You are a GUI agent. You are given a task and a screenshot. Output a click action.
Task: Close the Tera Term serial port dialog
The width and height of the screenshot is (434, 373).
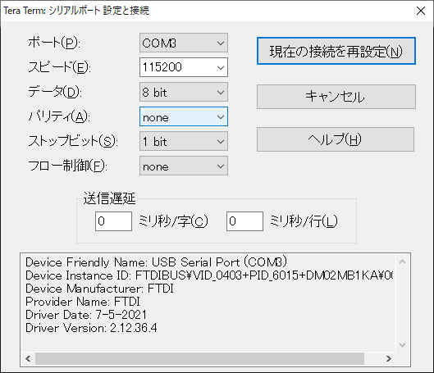(421, 11)
